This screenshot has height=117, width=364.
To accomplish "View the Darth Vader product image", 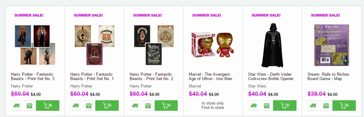I will click(x=272, y=45).
